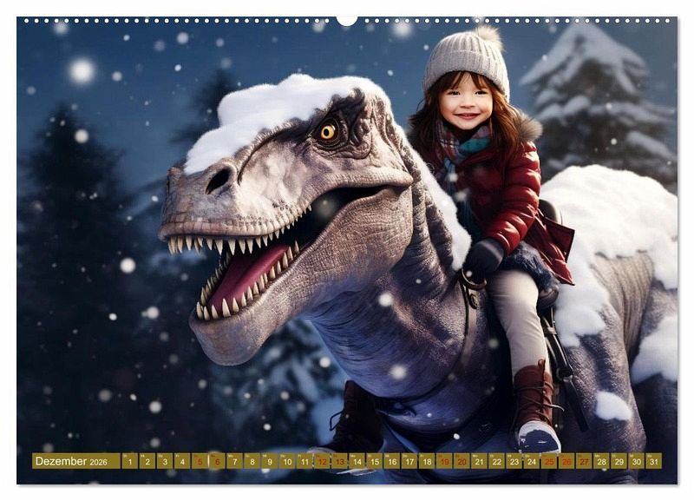Viewport: 694px width, 501px height.
Task: Select day 1 in calendar strip
Action: point(129,461)
